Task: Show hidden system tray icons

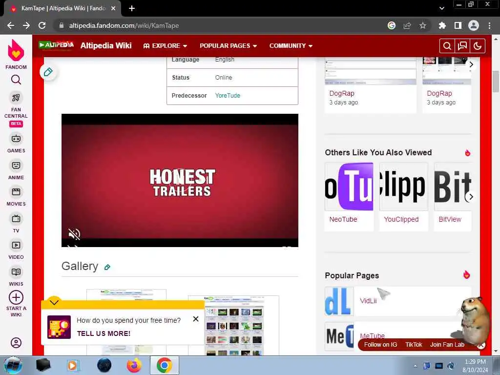Action: 415,366
